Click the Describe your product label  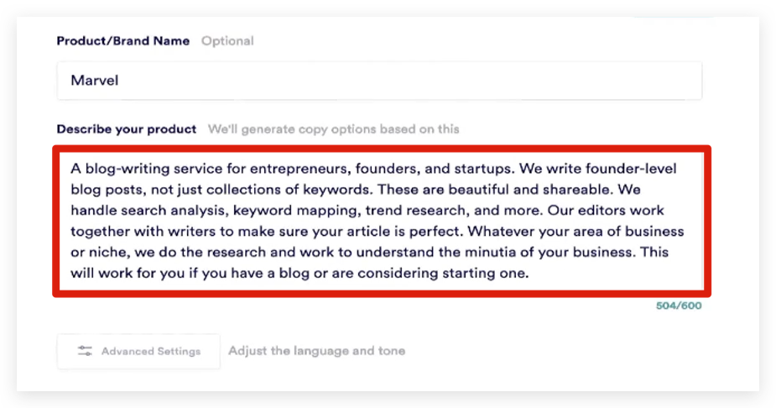click(126, 129)
